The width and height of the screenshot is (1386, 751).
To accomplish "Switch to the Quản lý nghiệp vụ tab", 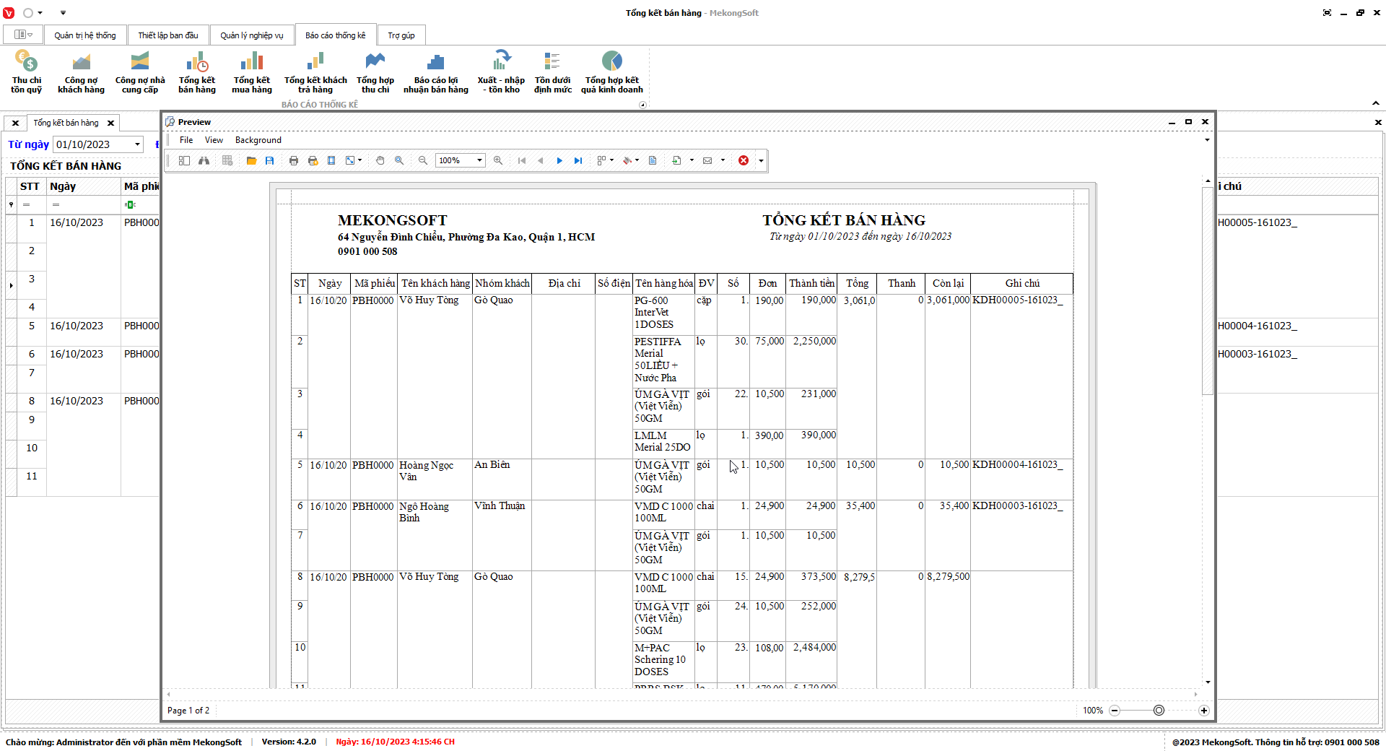I will [x=252, y=35].
